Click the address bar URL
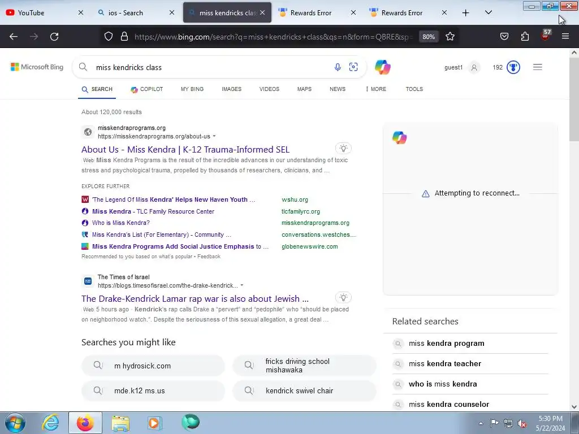 [x=273, y=37]
